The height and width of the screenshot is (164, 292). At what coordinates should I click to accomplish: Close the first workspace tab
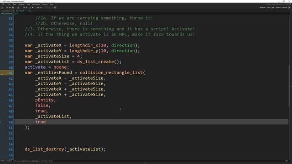tap(13, 11)
